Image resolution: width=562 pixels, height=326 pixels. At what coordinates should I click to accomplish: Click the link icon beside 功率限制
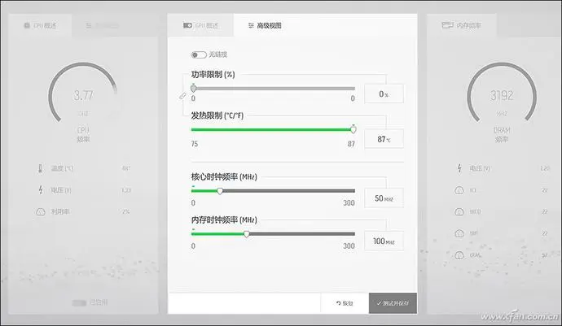pos(182,96)
